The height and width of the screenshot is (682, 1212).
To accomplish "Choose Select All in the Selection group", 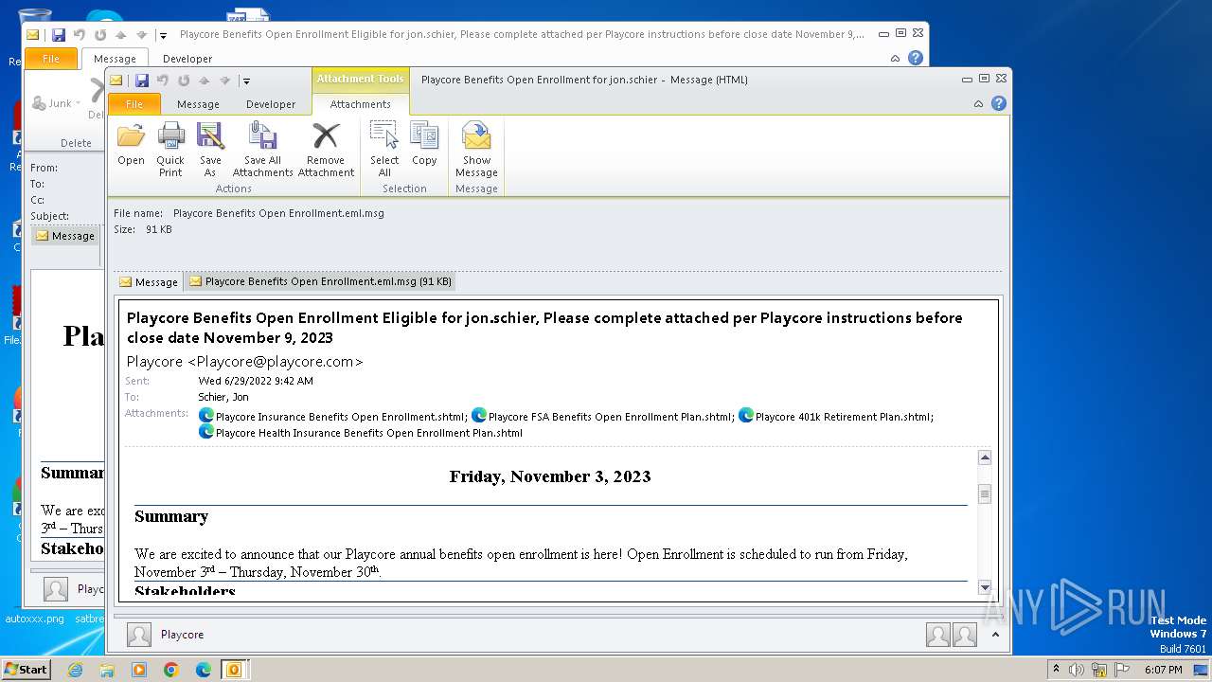I will pos(384,150).
